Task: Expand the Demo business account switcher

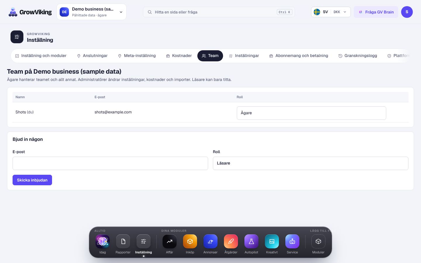Action: [x=92, y=12]
